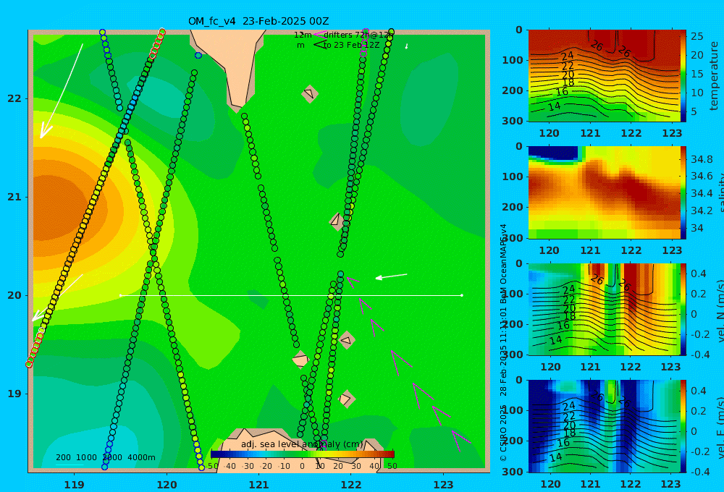
Task: Click depth tick 200 on vel. N panel
Action: coord(513,324)
